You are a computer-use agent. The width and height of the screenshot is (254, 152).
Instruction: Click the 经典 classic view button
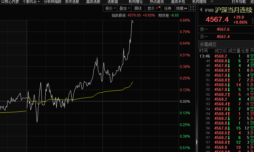168,8
